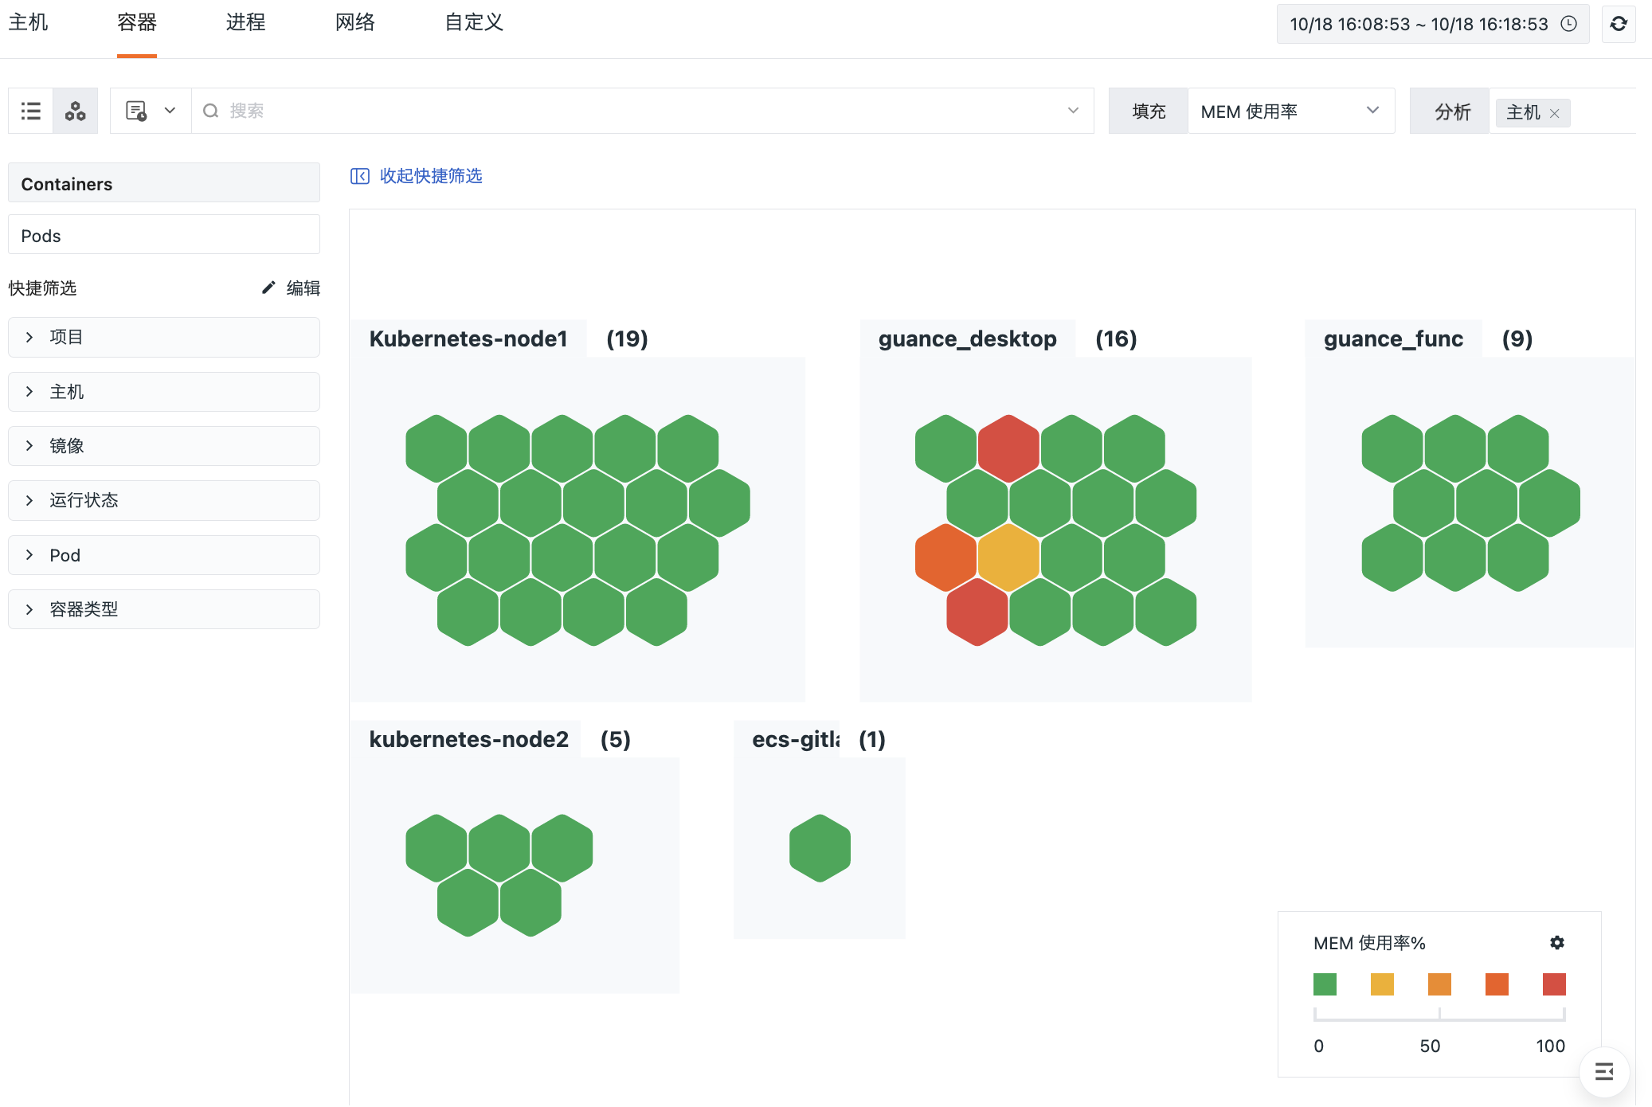This screenshot has height=1107, width=1652.
Task: Select the honeycomb view icon
Action: click(x=76, y=111)
